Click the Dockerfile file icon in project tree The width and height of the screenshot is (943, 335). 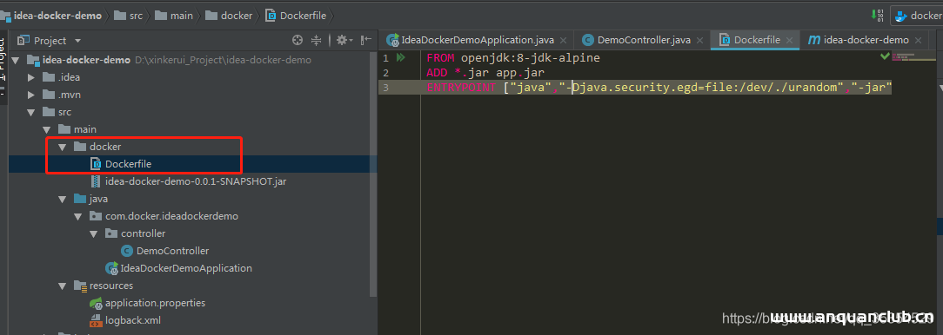coord(96,163)
